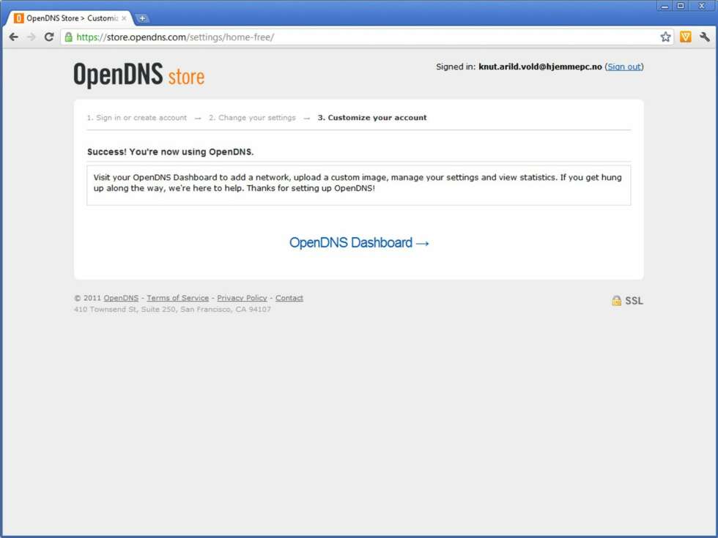Click the 'Visit your OpenDNS Dashboard' paragraph

click(358, 182)
